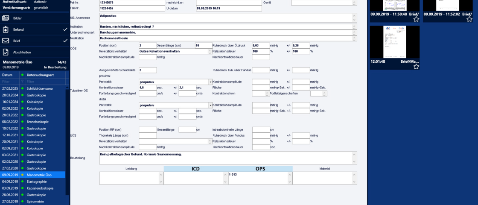Select the Koloskopie exam from 16.01.2024
The width and height of the screenshot is (478, 205).
point(32,102)
